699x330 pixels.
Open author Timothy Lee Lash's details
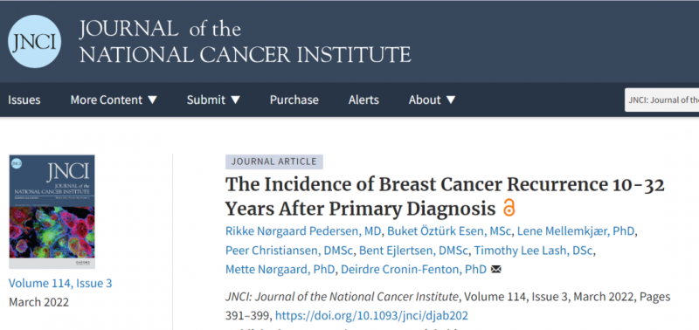coord(534,251)
